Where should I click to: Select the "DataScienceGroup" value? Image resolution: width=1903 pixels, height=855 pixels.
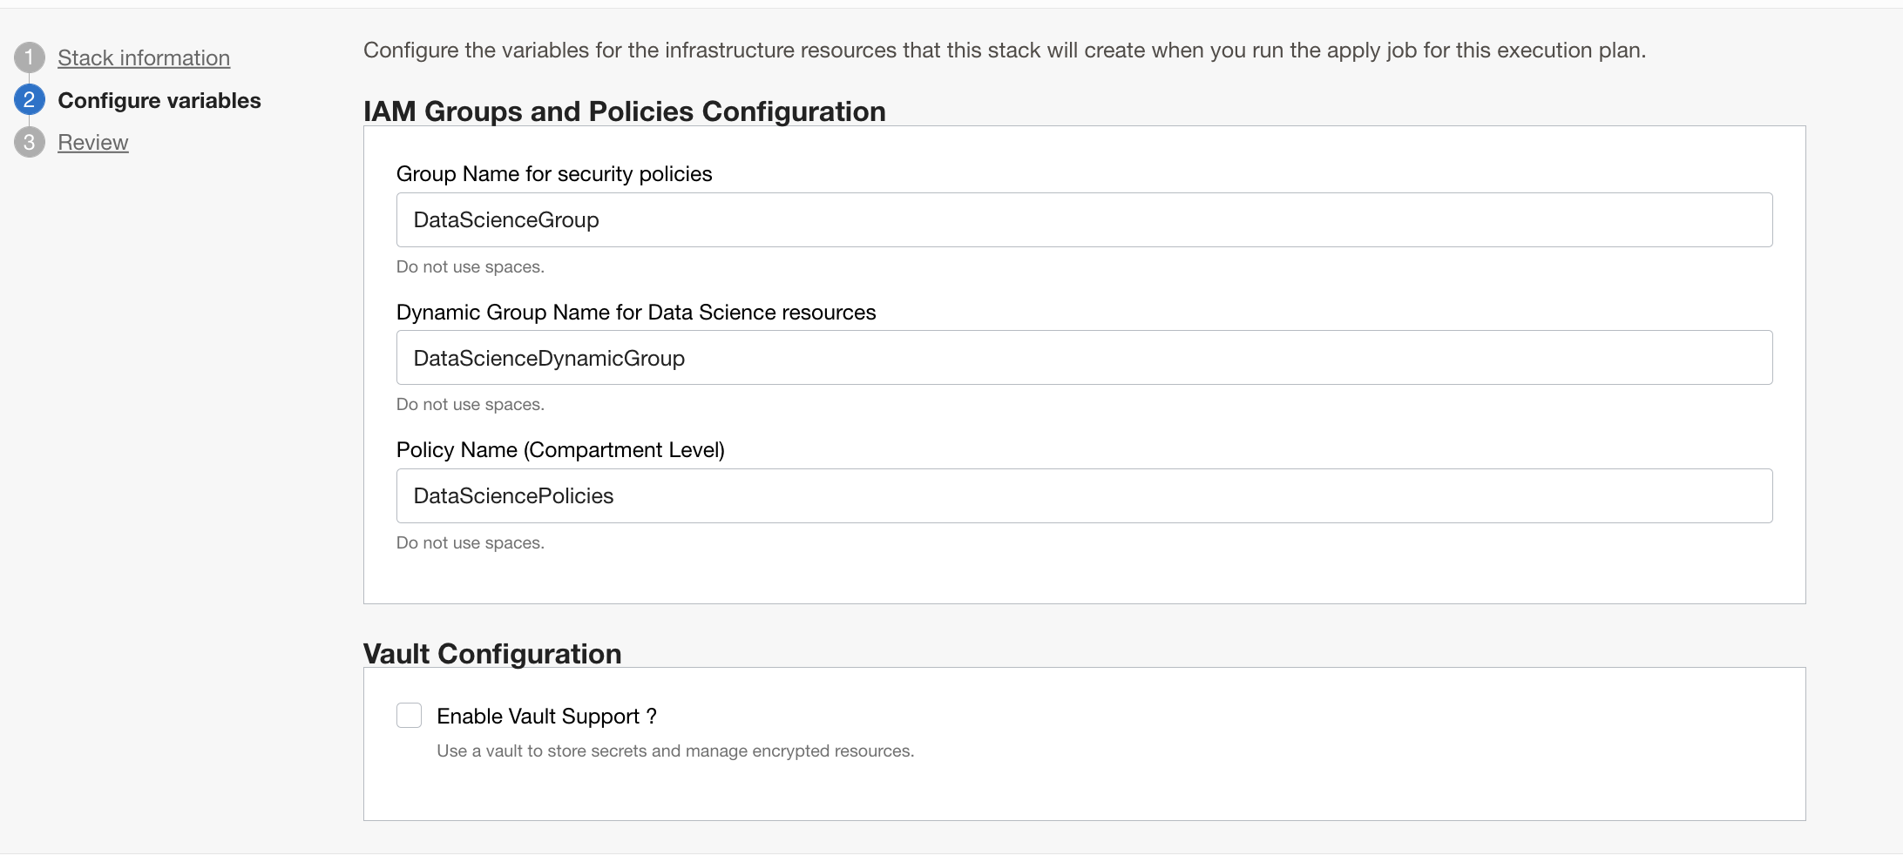(x=505, y=219)
